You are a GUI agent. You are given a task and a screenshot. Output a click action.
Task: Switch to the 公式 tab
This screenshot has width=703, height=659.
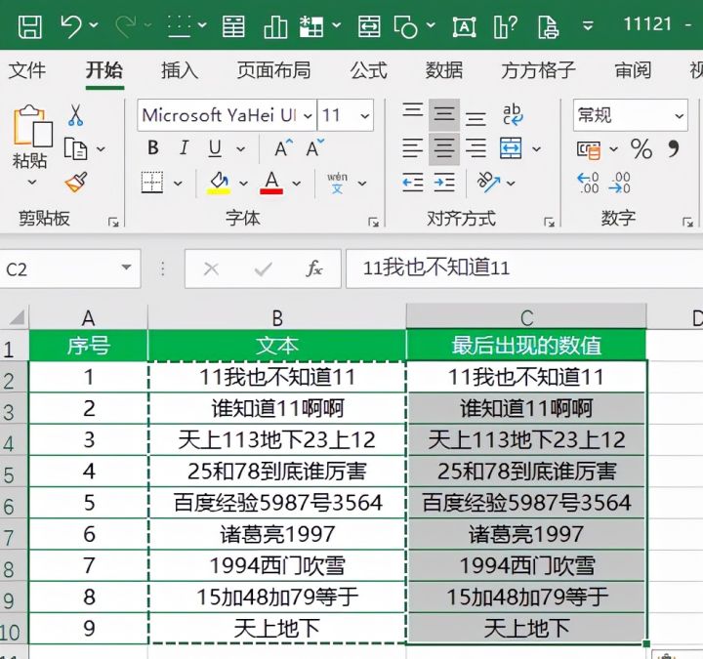[x=368, y=70]
